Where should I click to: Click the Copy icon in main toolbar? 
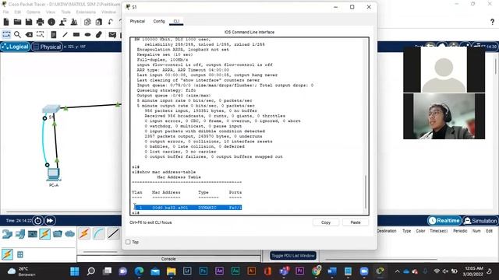87,22
